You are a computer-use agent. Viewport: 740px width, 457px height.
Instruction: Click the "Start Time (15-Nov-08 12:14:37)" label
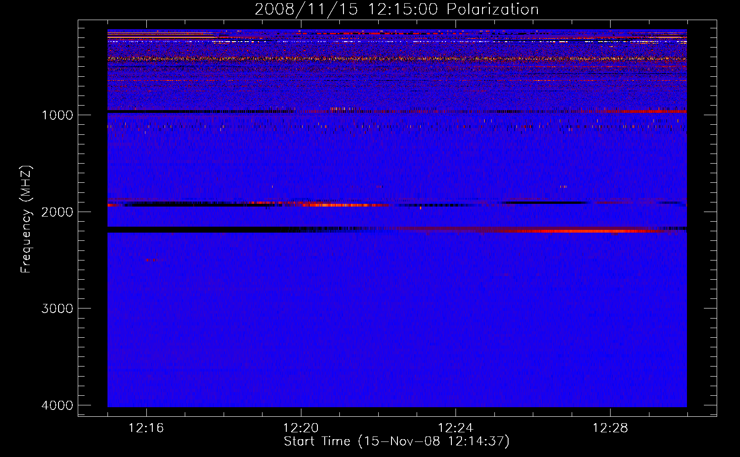click(397, 441)
